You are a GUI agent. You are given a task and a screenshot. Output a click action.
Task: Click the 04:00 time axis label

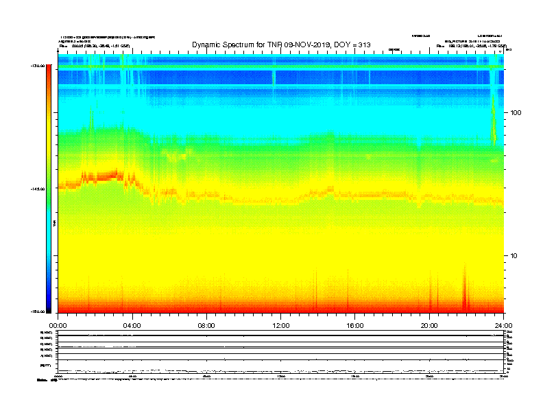point(132,325)
